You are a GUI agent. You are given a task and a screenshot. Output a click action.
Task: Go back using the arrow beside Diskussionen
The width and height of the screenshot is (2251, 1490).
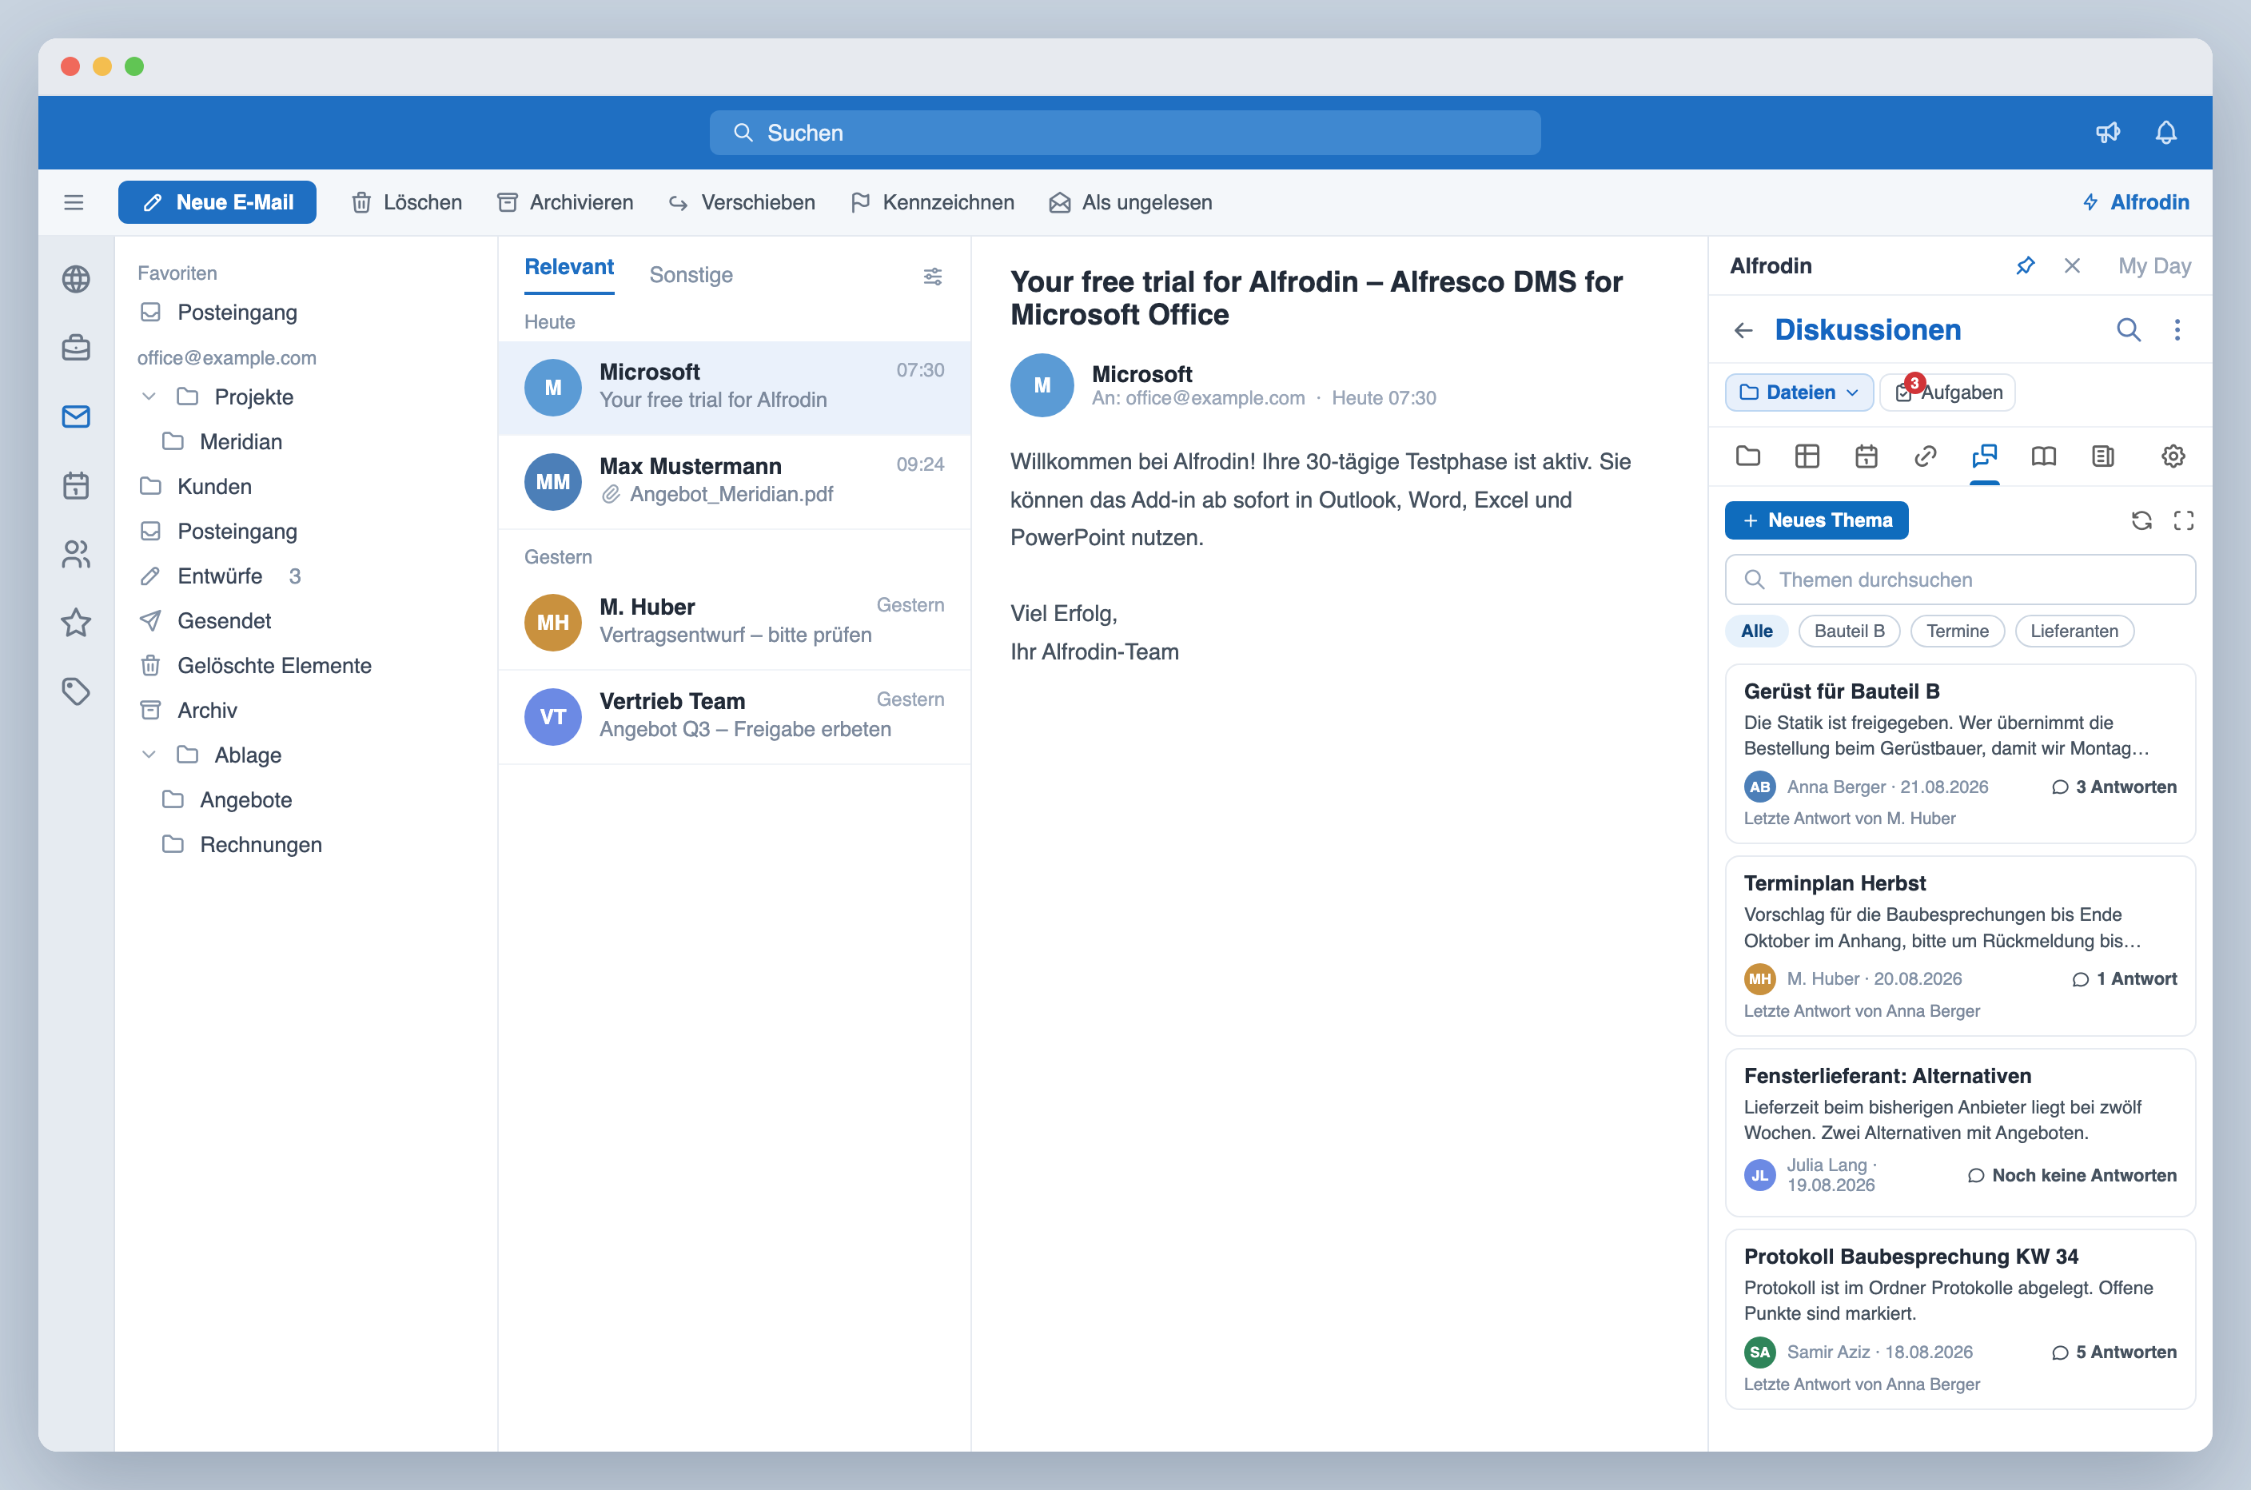coord(1743,330)
